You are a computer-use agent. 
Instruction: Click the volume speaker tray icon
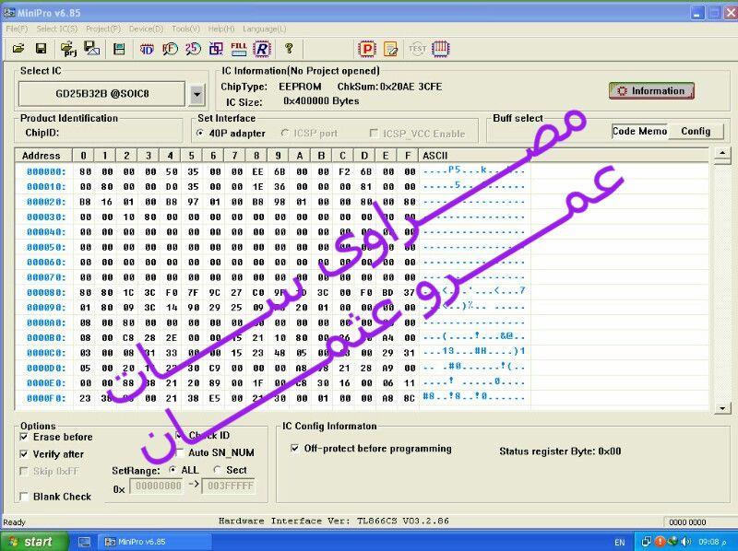(685, 542)
